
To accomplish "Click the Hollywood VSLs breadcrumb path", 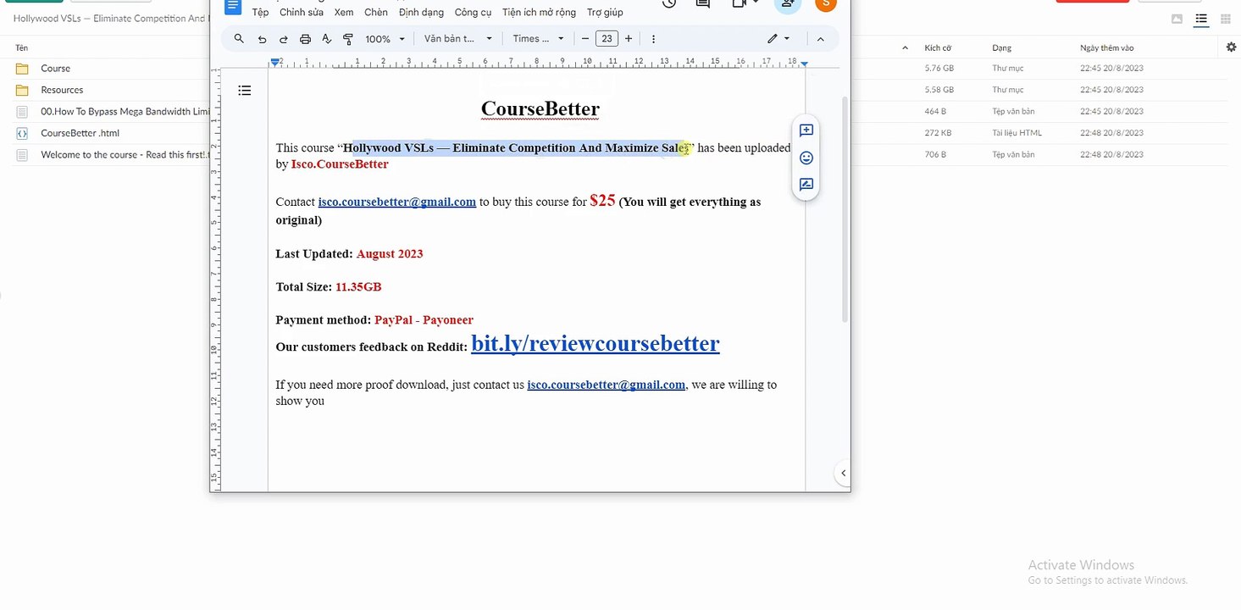I will coord(111,19).
